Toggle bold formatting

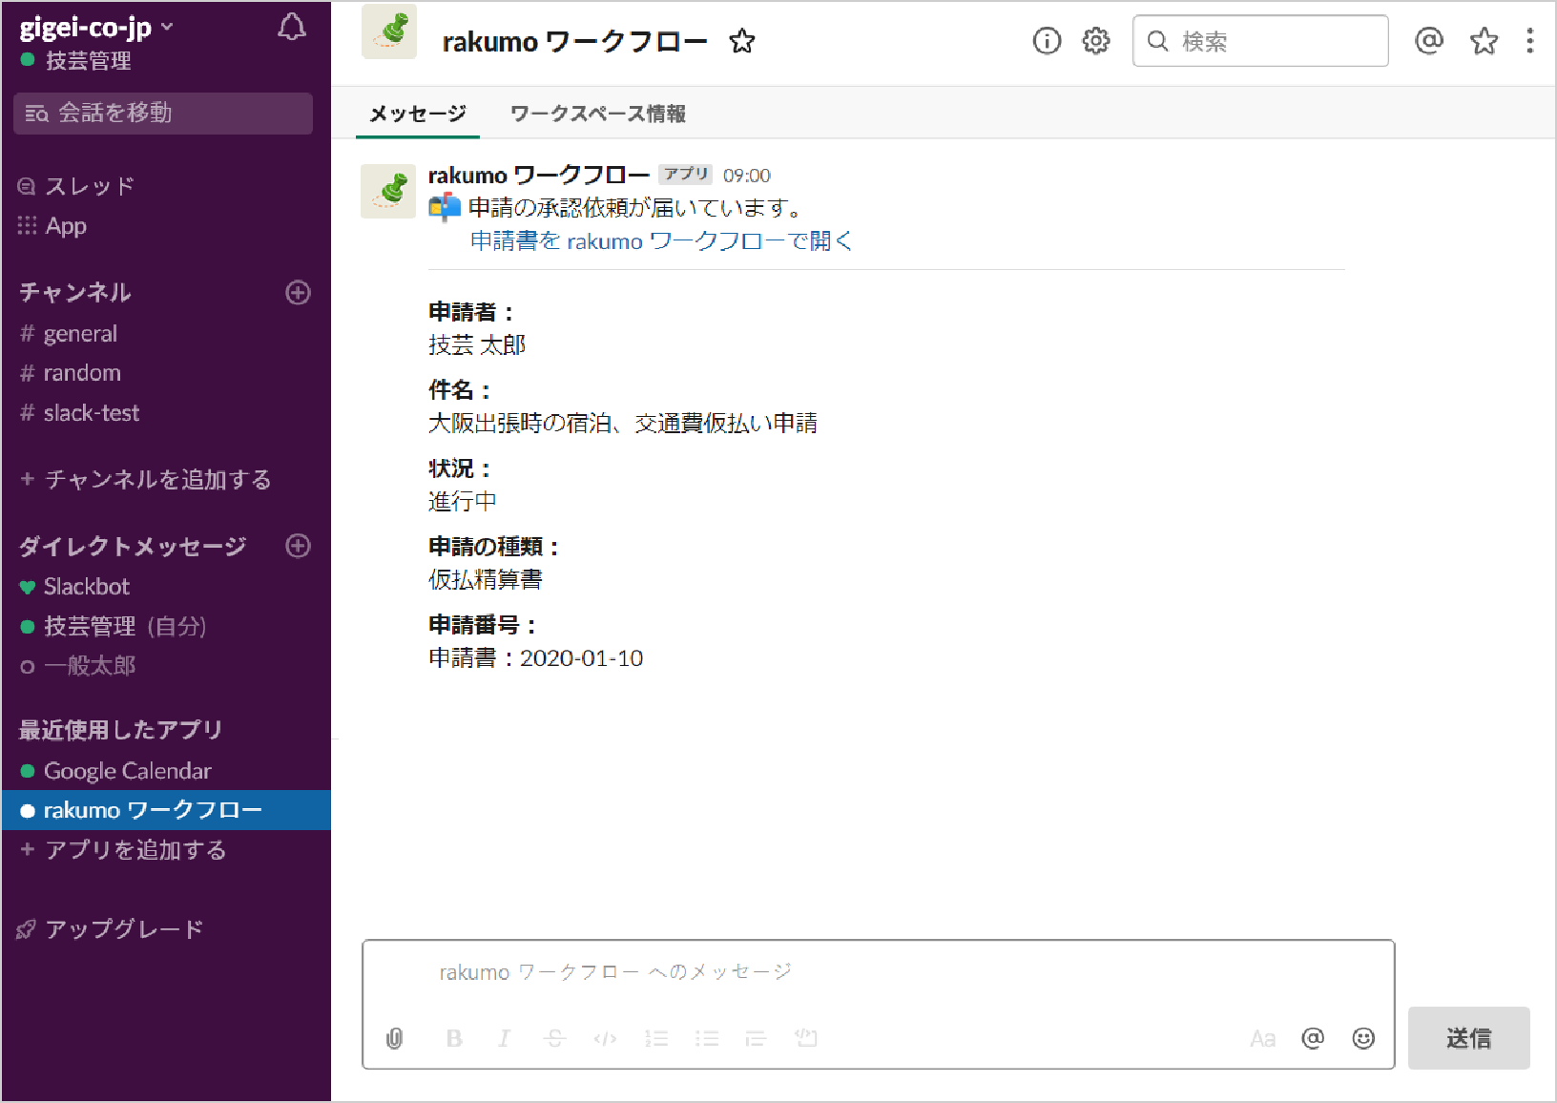click(x=454, y=1038)
